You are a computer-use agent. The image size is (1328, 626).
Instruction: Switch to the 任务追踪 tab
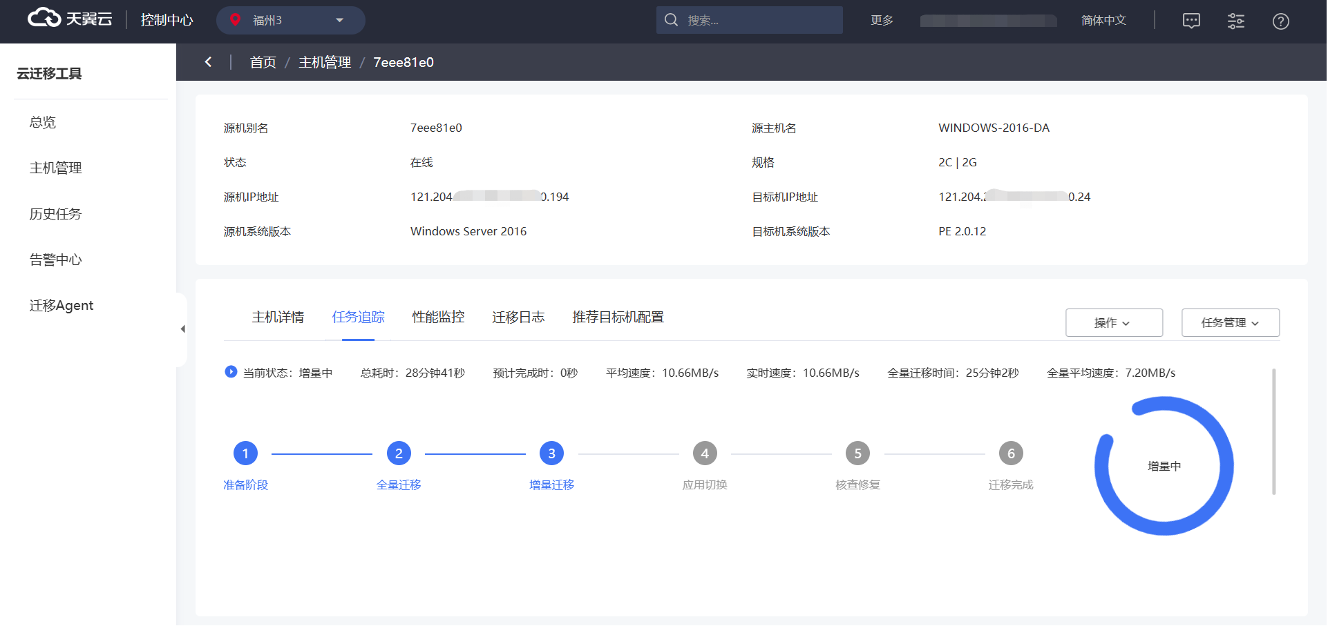pyautogui.click(x=358, y=317)
